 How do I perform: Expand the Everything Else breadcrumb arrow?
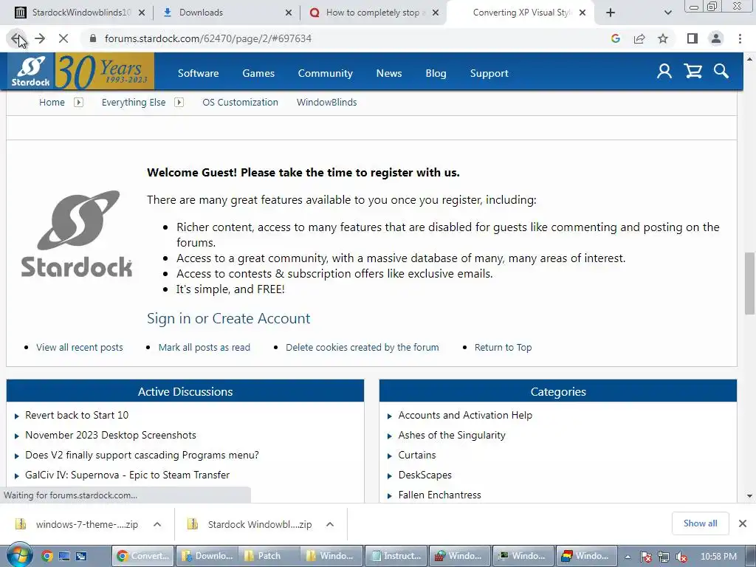click(179, 102)
